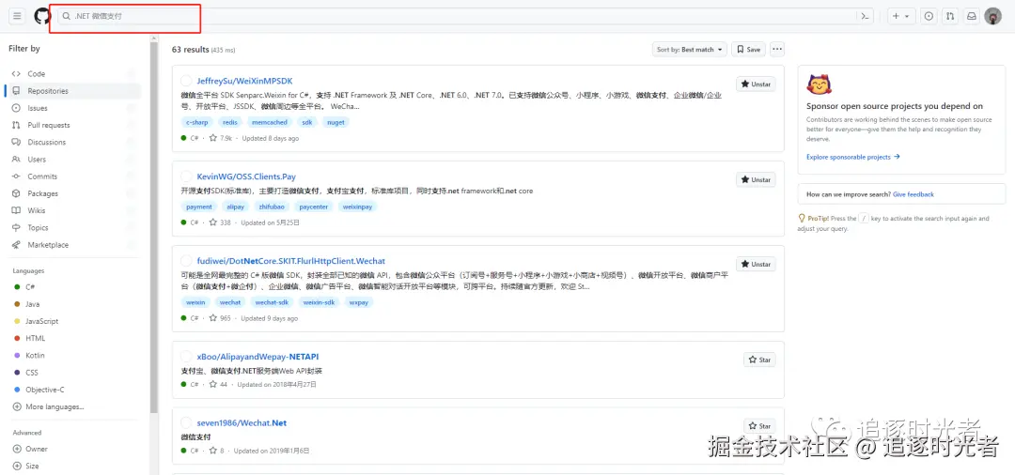Unstar fudiwei FlurlHttpClient.Wechat repository

(x=756, y=264)
